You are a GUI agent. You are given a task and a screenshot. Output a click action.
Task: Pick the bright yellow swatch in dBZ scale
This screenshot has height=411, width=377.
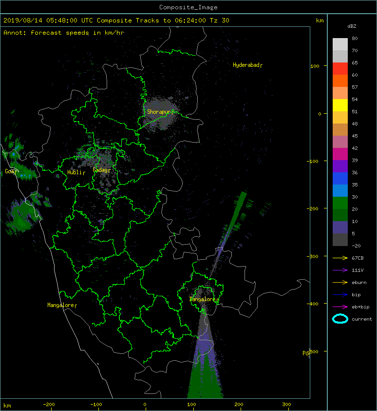[x=340, y=105]
